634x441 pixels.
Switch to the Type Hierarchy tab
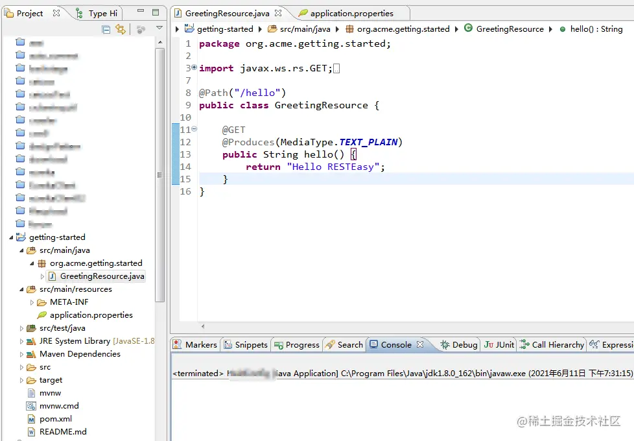97,14
